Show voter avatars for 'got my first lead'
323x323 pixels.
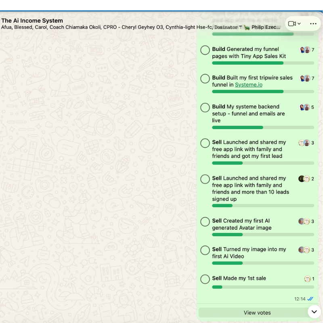point(304,143)
